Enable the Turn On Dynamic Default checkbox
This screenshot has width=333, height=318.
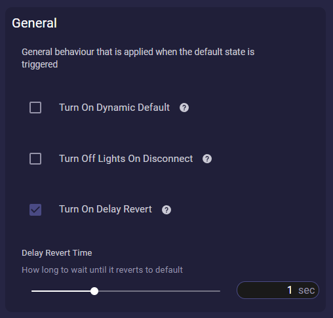point(35,108)
